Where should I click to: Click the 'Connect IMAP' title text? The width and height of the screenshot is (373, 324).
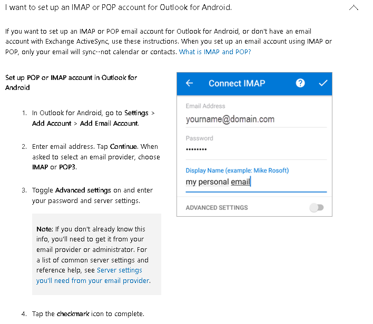click(237, 84)
